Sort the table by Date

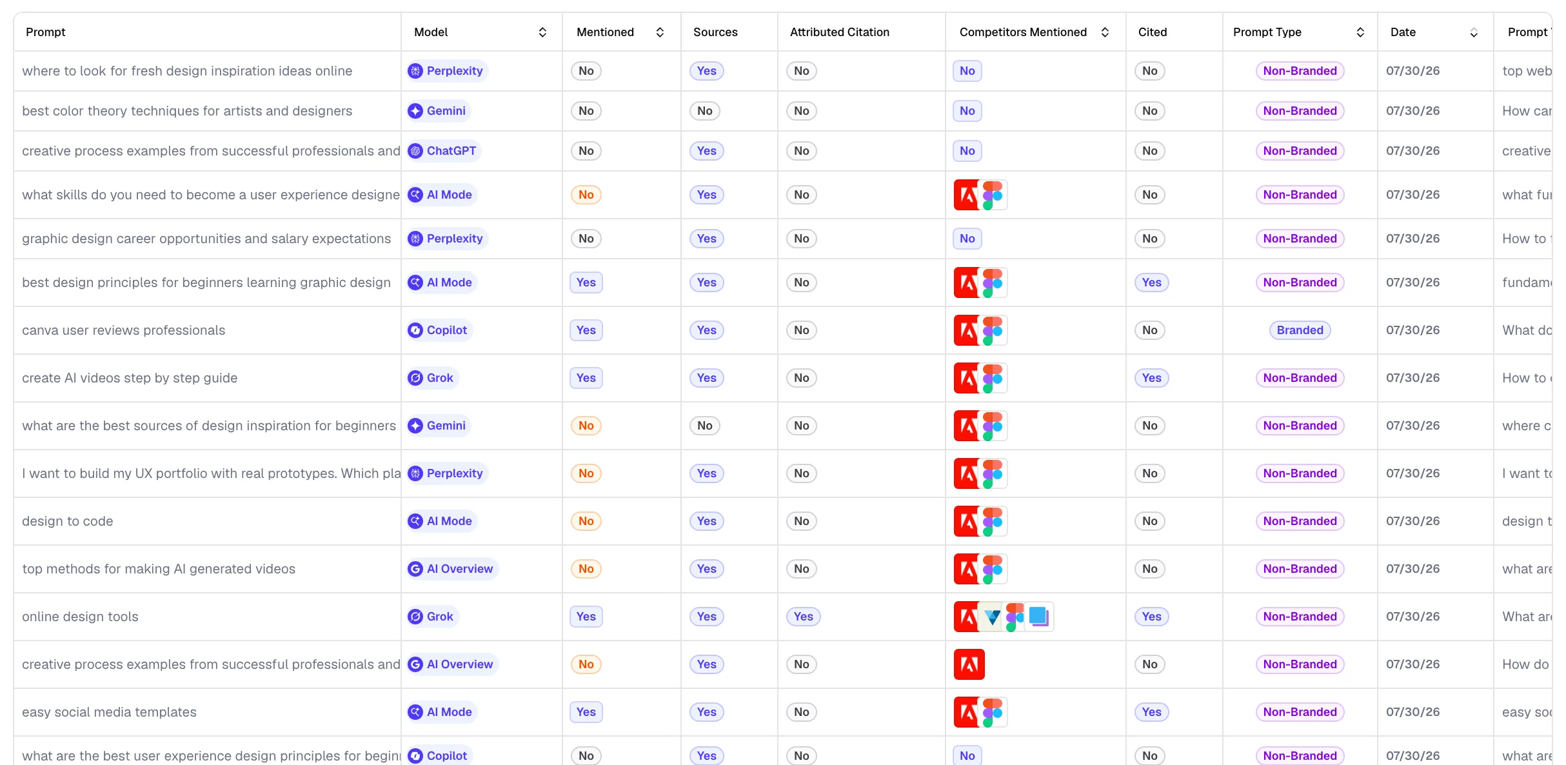1474,32
